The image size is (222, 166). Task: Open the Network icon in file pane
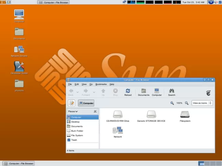(x=117, y=131)
